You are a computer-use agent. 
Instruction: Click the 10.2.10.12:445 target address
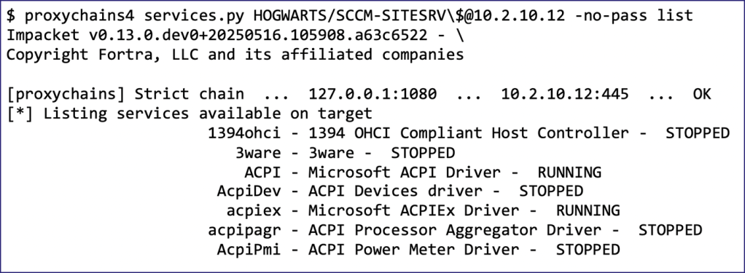pyautogui.click(x=565, y=94)
